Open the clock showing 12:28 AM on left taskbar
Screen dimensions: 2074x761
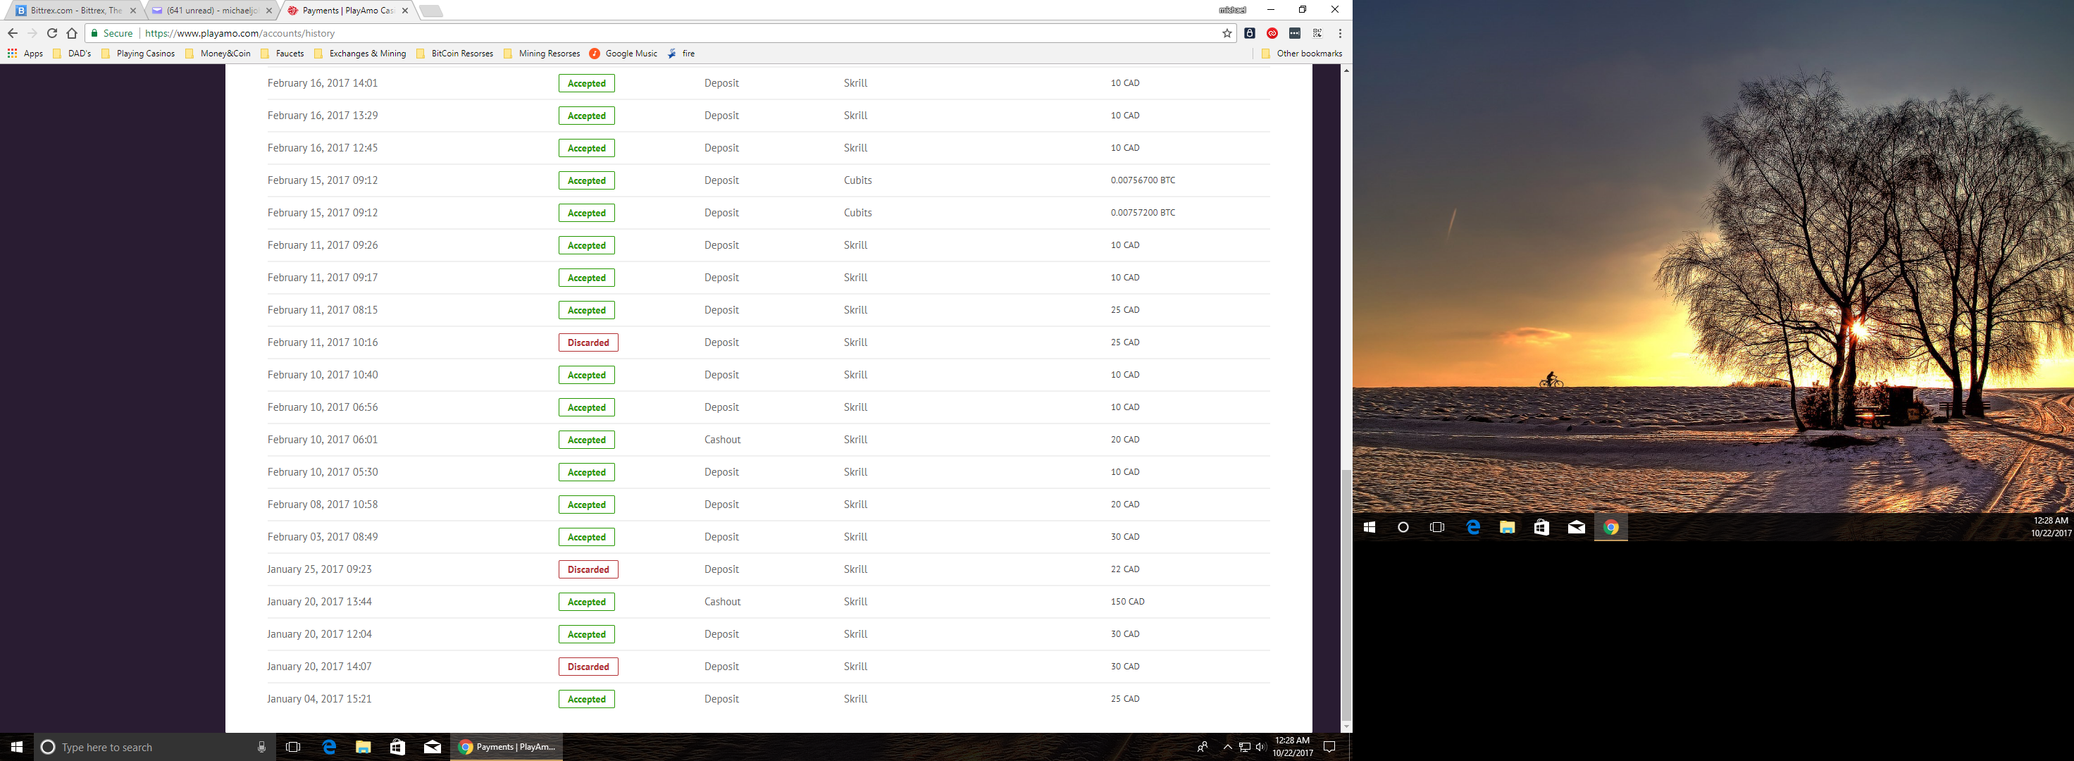(x=1292, y=748)
